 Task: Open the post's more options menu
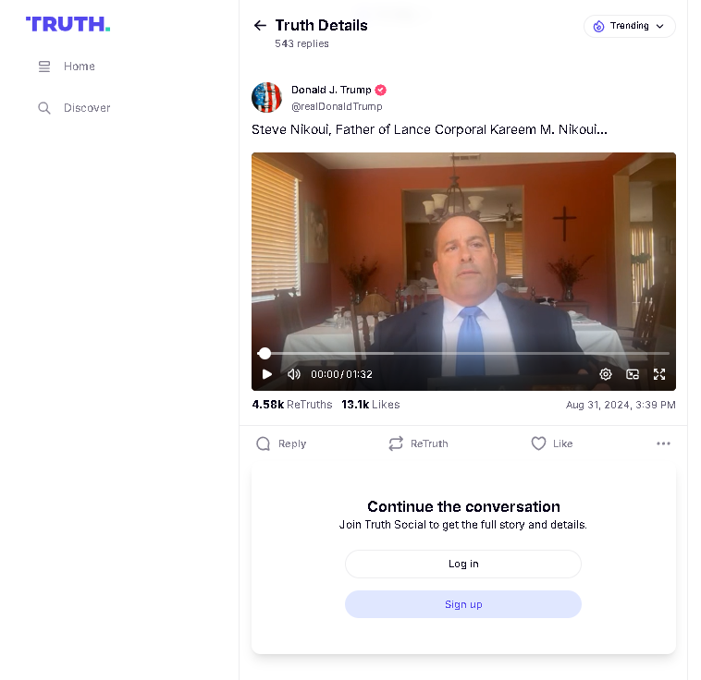[x=663, y=443]
